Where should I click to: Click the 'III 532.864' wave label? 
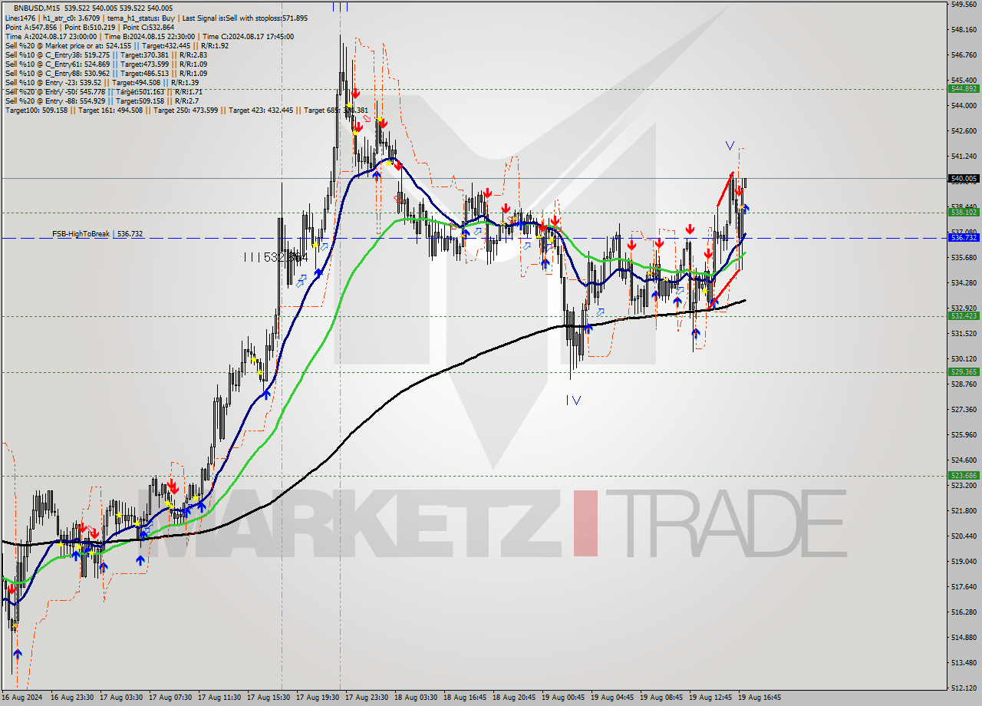[x=275, y=258]
